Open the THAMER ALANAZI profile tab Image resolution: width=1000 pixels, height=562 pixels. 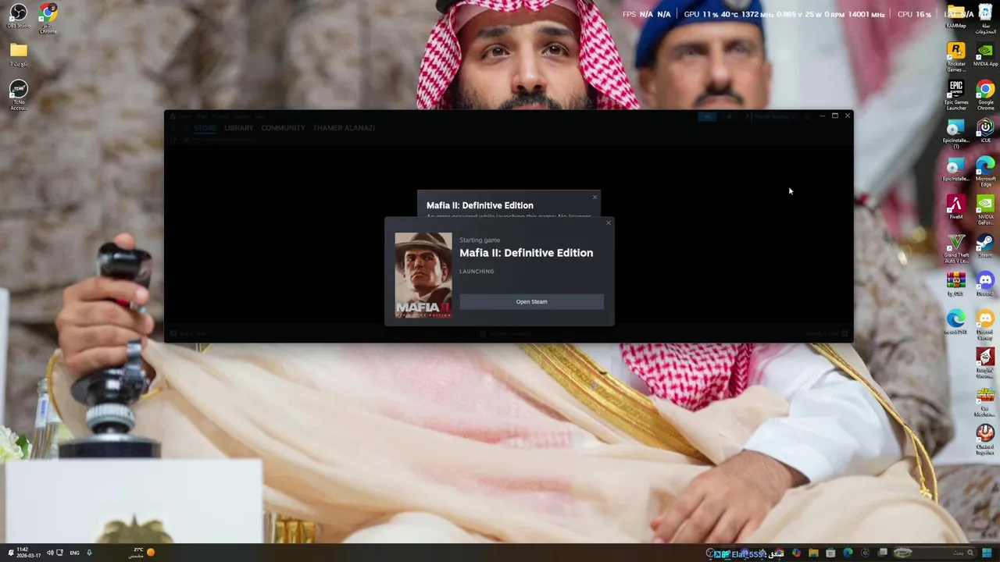click(344, 128)
